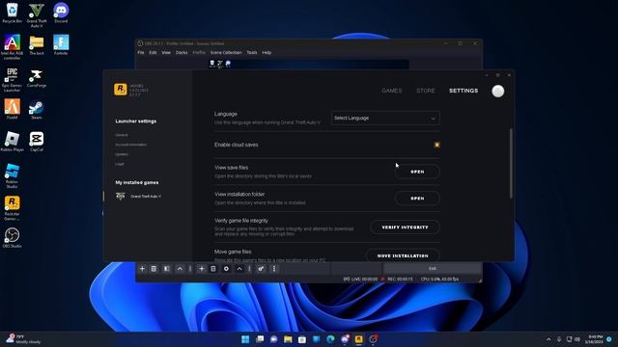Click Rockstar Games Launcher taskbar icon
This screenshot has height=347, width=618.
click(358, 339)
